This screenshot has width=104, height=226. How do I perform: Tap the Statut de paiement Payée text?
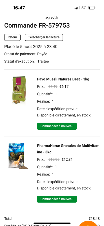tap(26, 54)
